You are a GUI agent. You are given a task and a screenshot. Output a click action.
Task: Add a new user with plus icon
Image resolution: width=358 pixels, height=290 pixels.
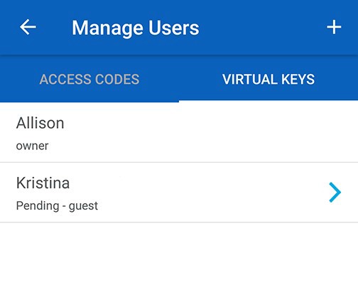tap(334, 27)
